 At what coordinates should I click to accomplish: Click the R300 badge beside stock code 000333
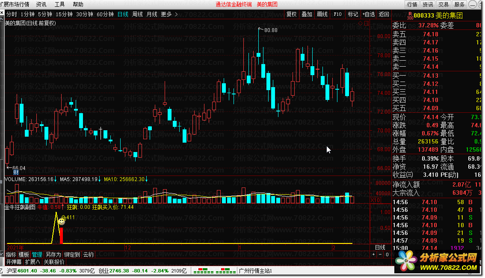(x=410, y=16)
